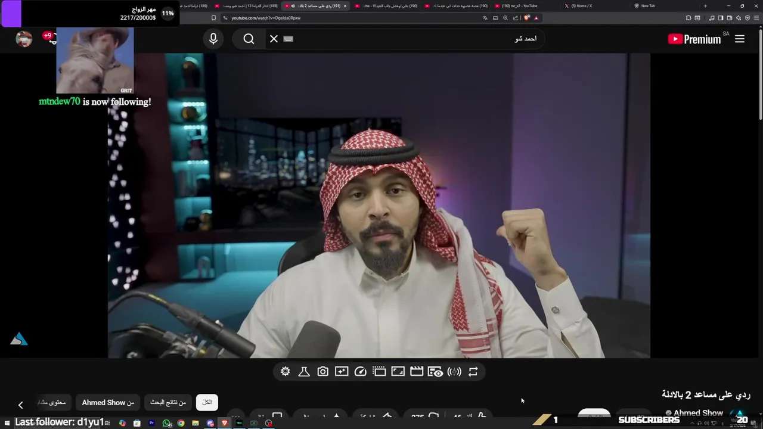Viewport: 763px width, 429px height.
Task: Select the من نتائج البحث chip
Action: coord(168,403)
